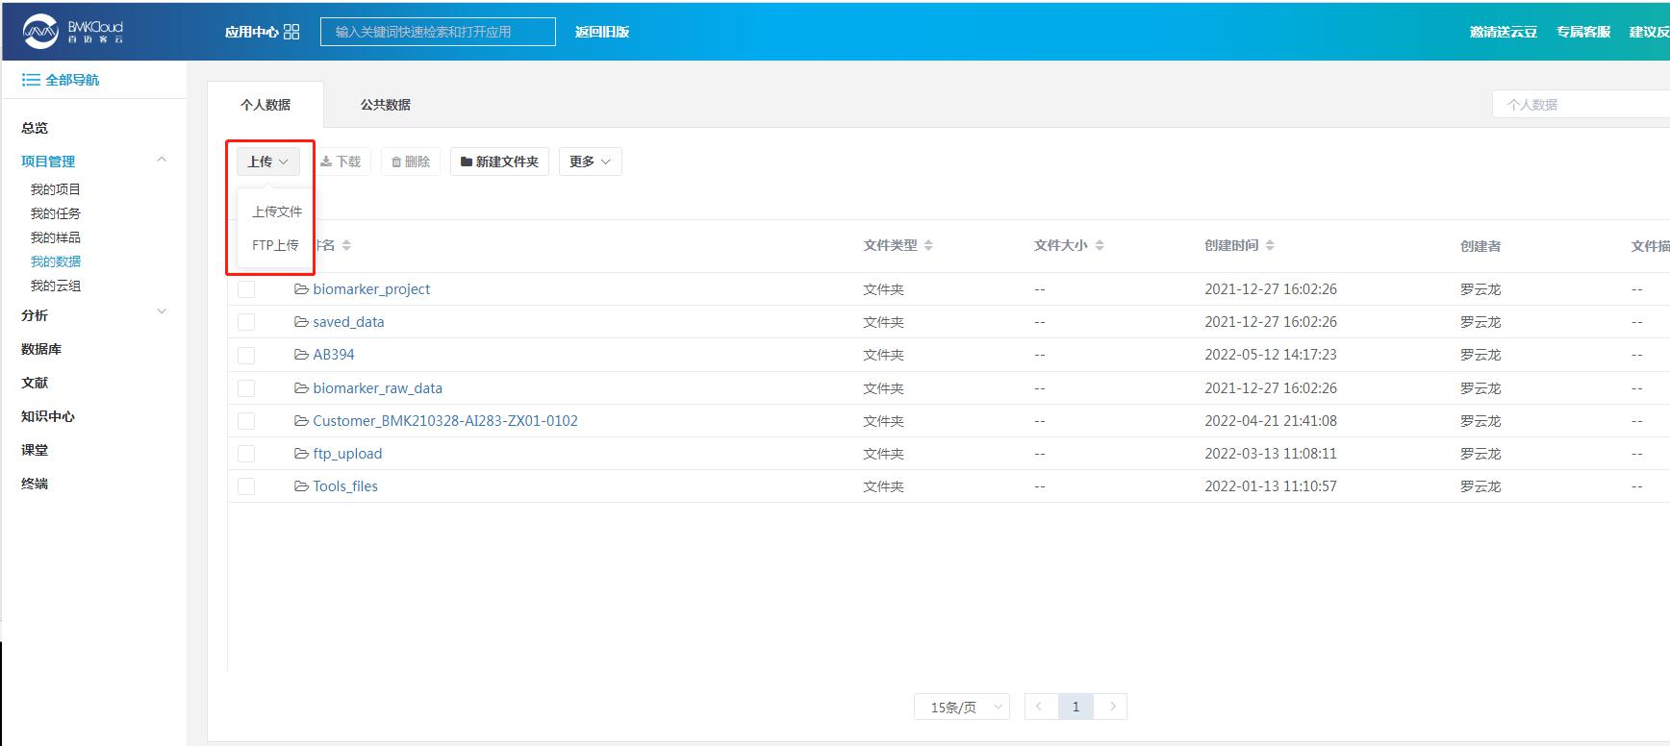Screen dimensions: 1670x746
Task: Sort by 文件大小 using sort arrows
Action: [x=1100, y=246]
